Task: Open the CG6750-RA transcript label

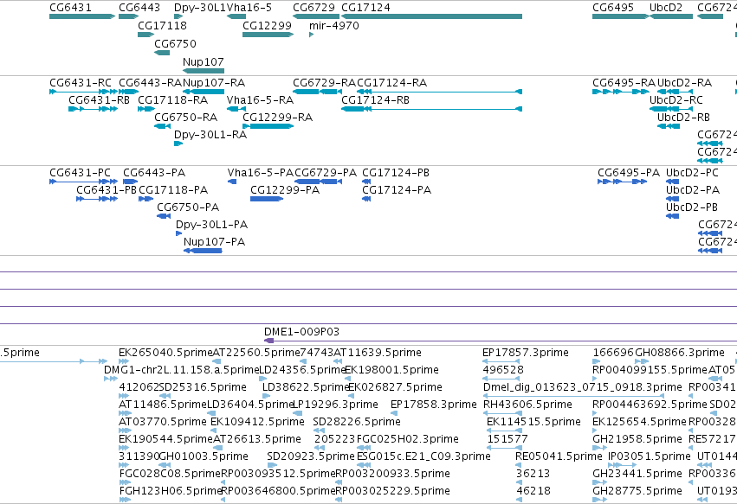Action: (185, 118)
